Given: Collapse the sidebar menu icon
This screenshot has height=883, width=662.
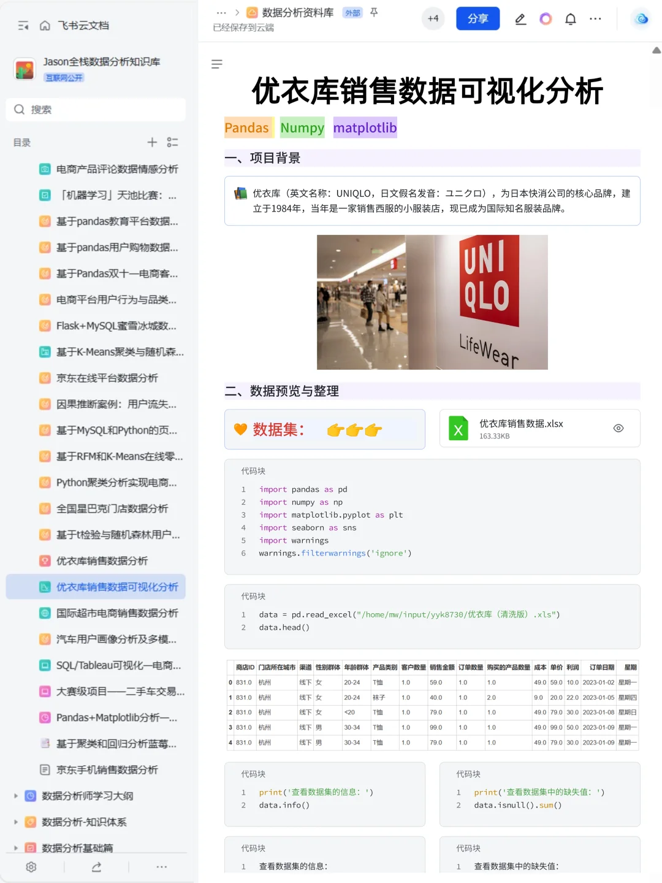Looking at the screenshot, I should (23, 26).
